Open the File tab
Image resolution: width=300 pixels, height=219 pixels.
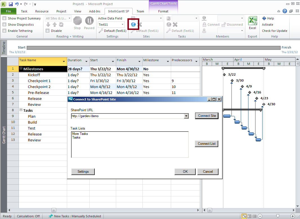[x=8, y=11]
